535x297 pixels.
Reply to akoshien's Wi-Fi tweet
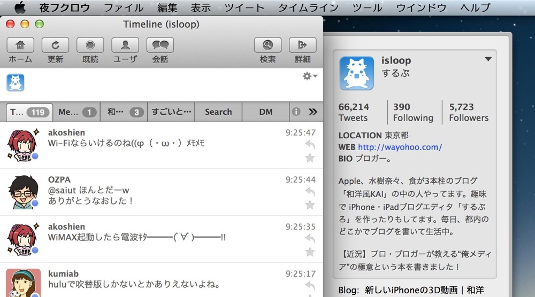point(310,145)
